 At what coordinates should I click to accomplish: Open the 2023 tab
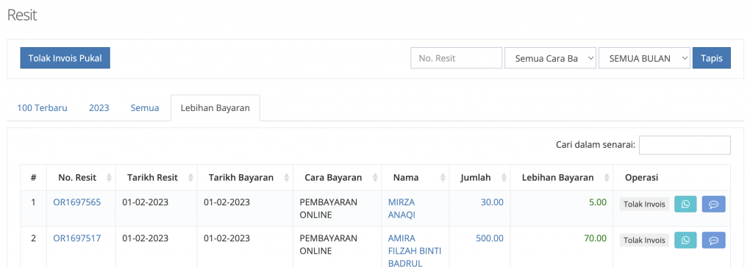pos(99,108)
